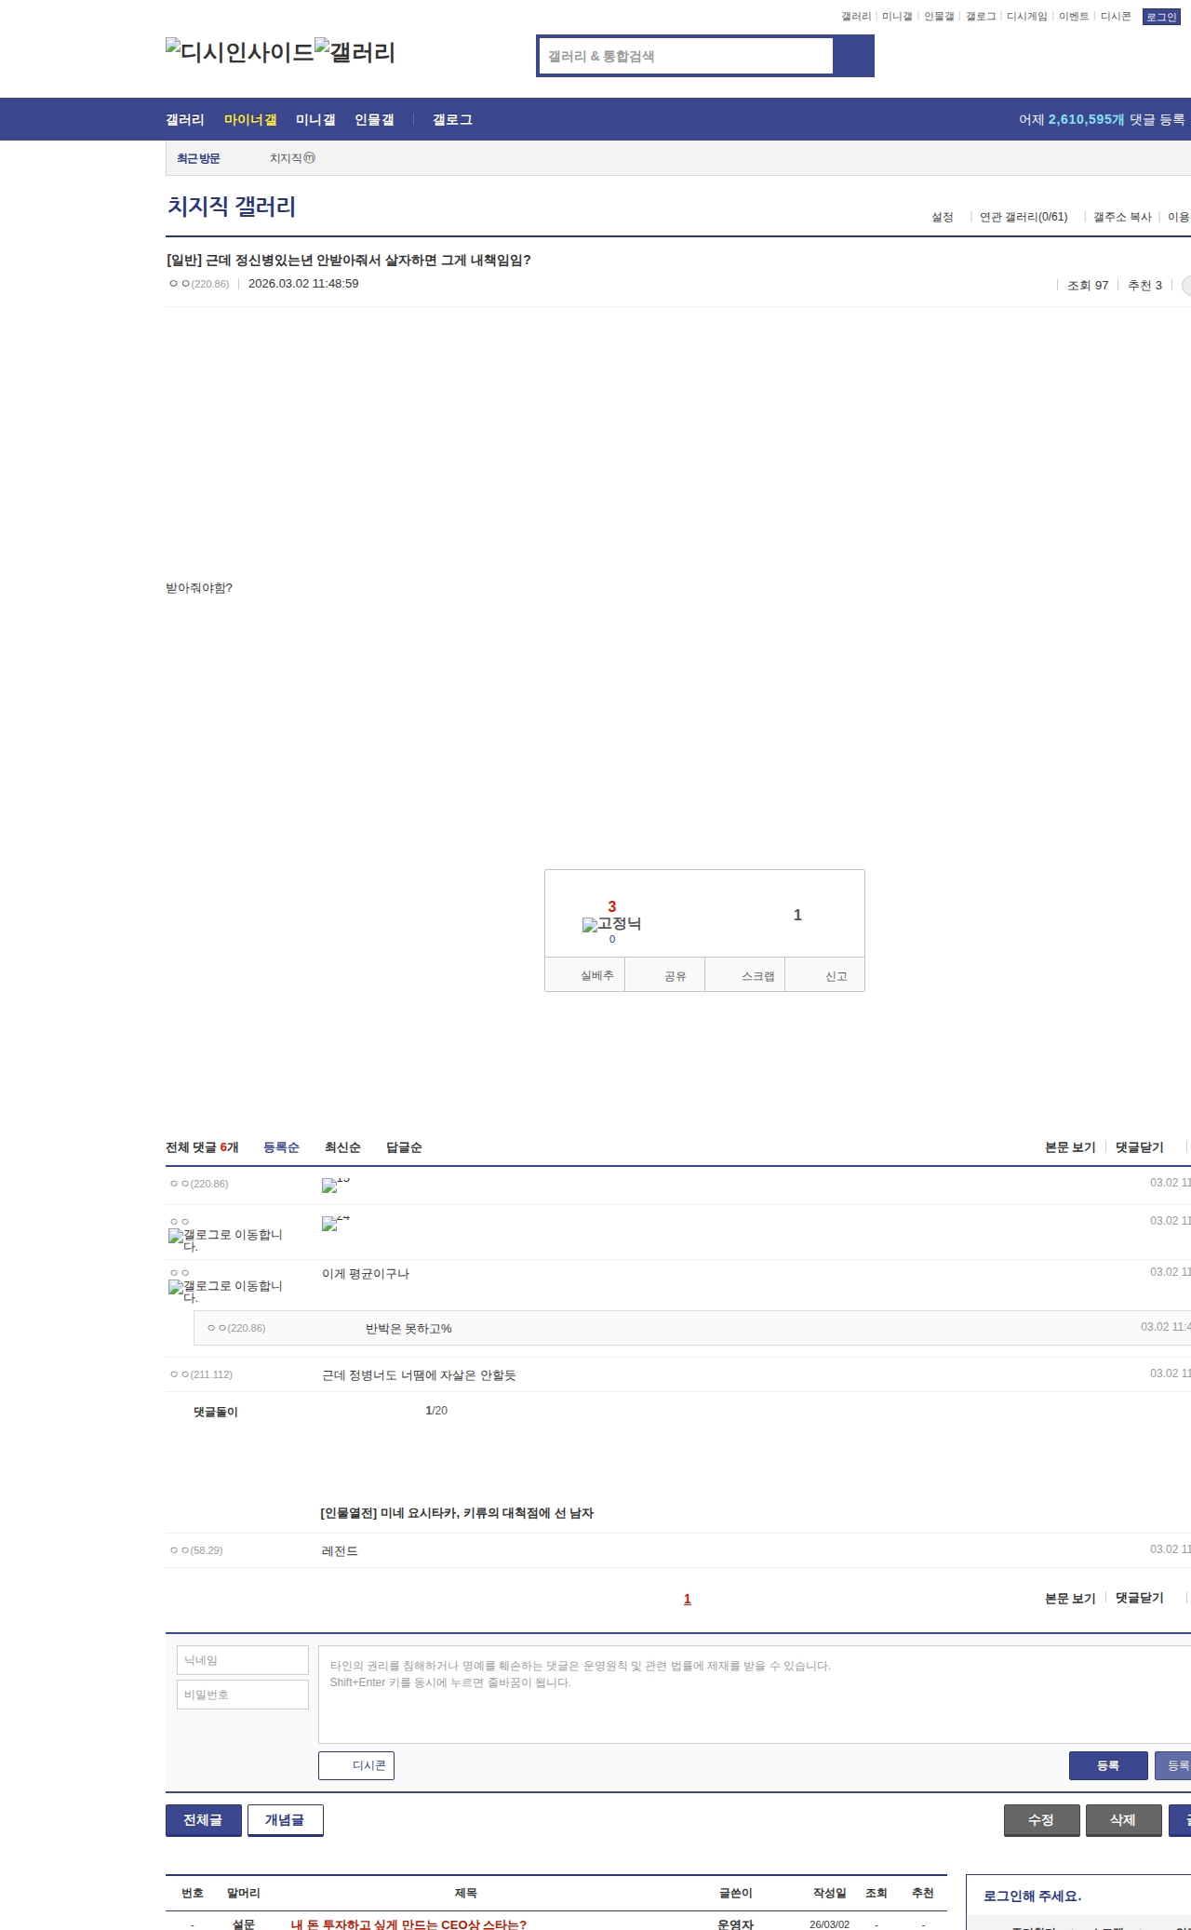This screenshot has width=1191, height=1930.
Task: Sort comments by 등록순
Action: [281, 1147]
